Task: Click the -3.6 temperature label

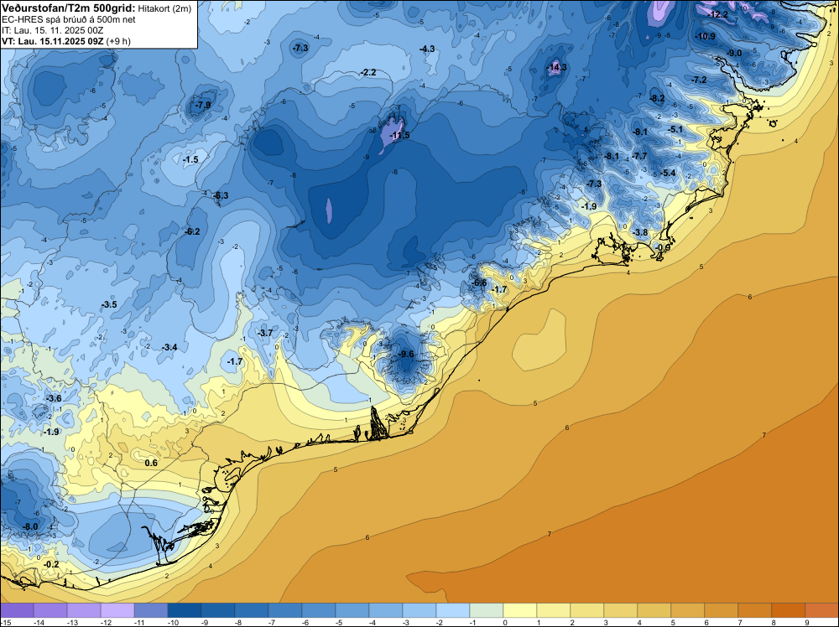Action: (54, 398)
